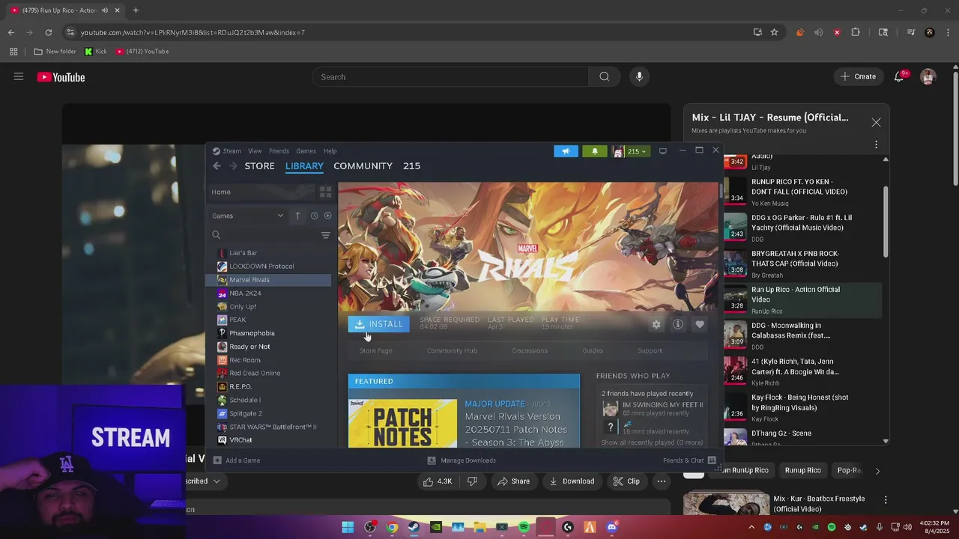Open the Steam profile tab labeled 215
This screenshot has height=539, width=959.
[411, 166]
